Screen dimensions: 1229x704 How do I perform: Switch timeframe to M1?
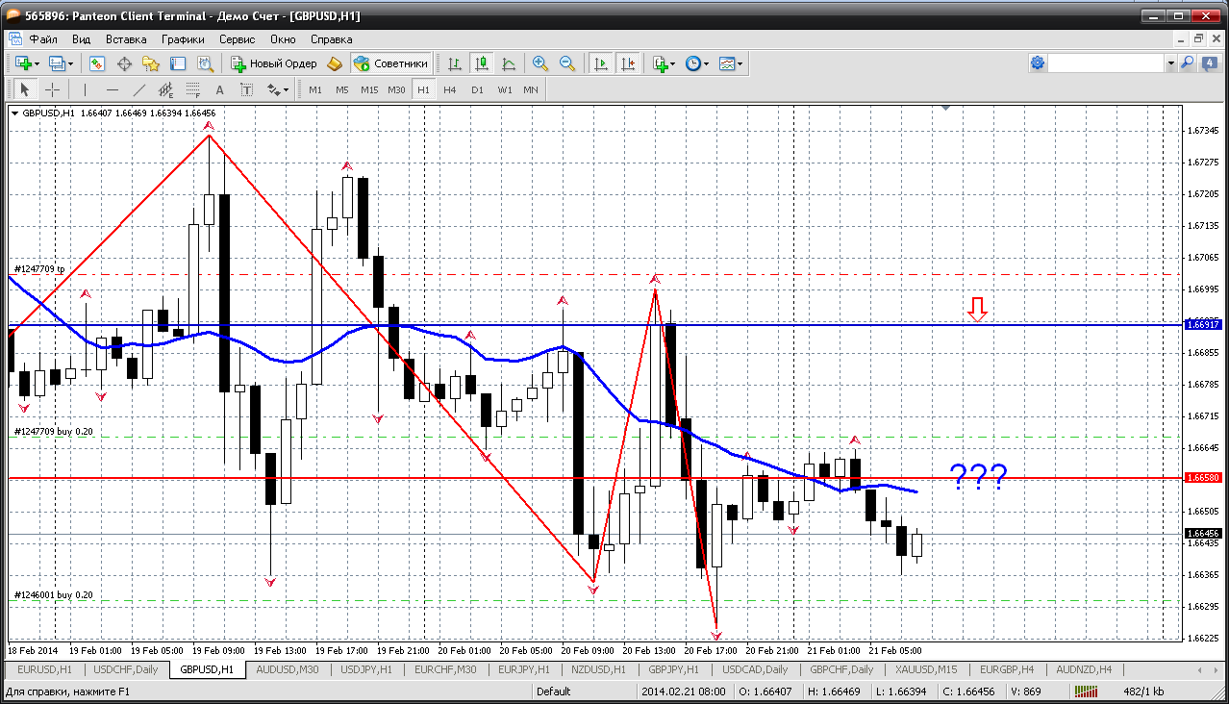[315, 89]
